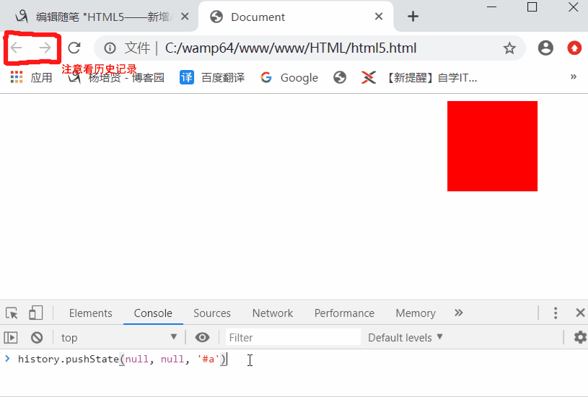The image size is (588, 397).
Task: Go forward using the browser forward arrow
Action: pos(45,48)
